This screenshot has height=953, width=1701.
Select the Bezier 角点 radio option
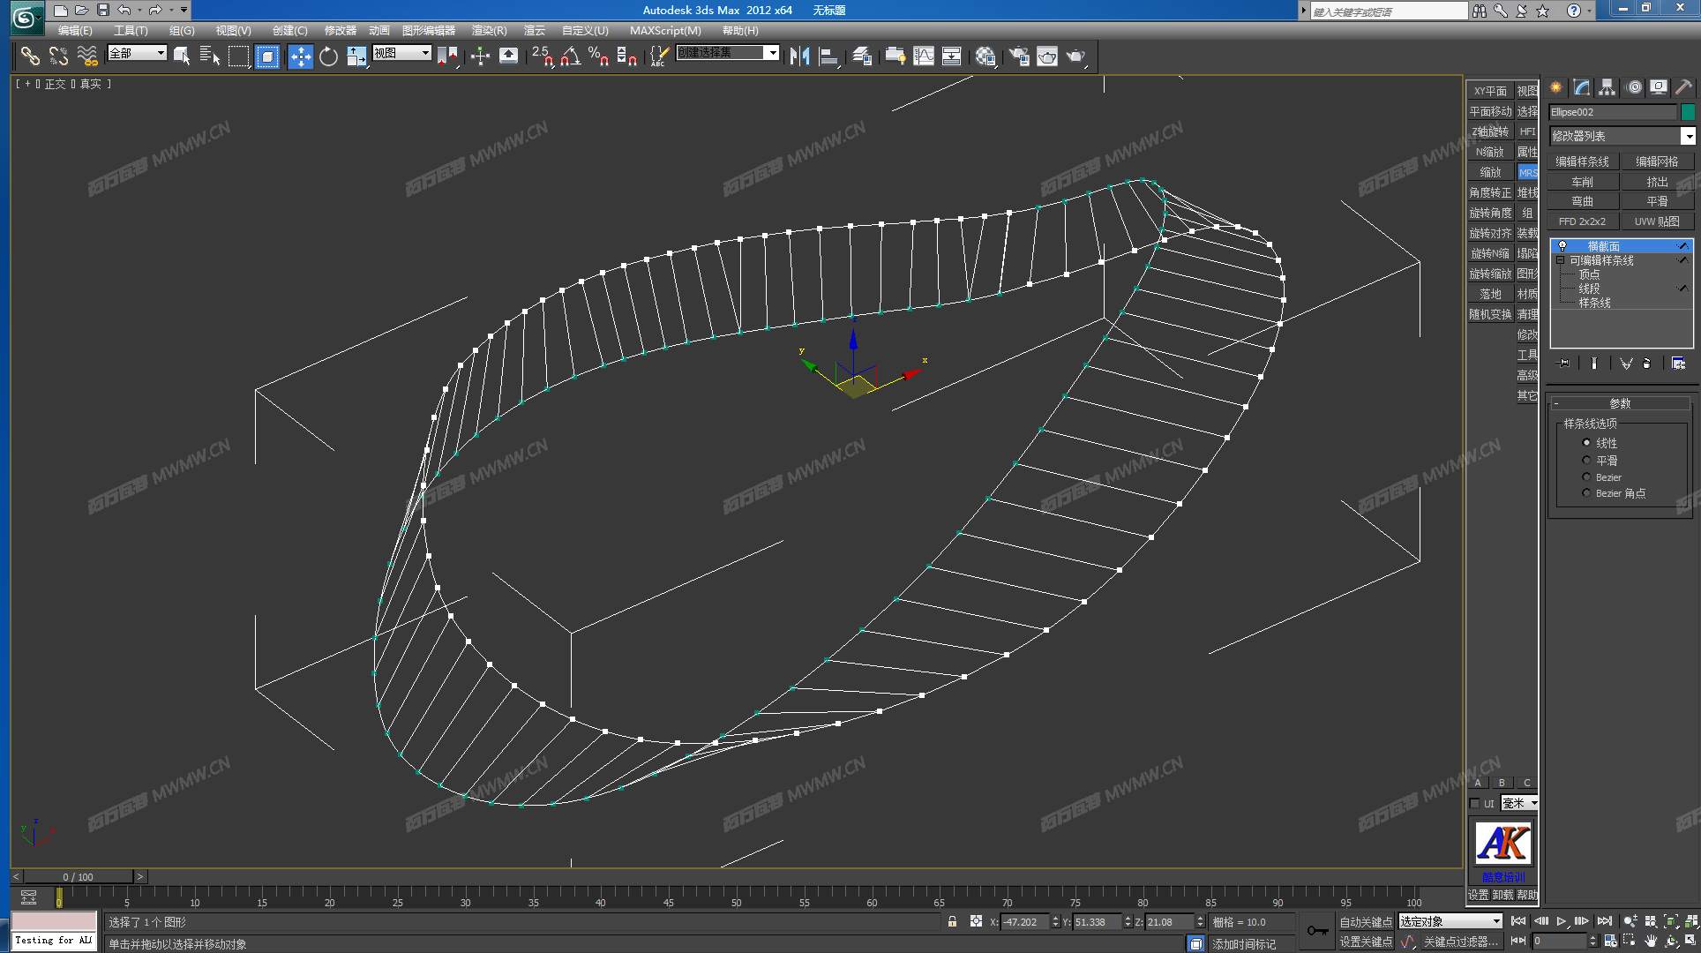[1586, 493]
